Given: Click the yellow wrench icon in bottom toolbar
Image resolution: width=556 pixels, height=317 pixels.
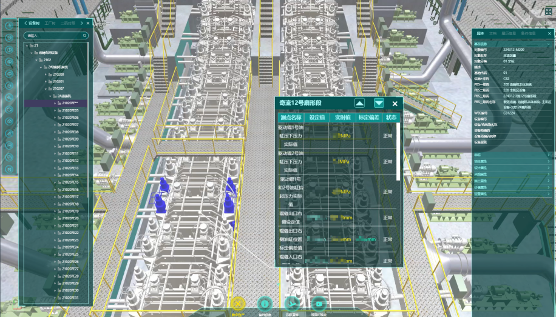Looking at the screenshot, I should click(x=238, y=303).
